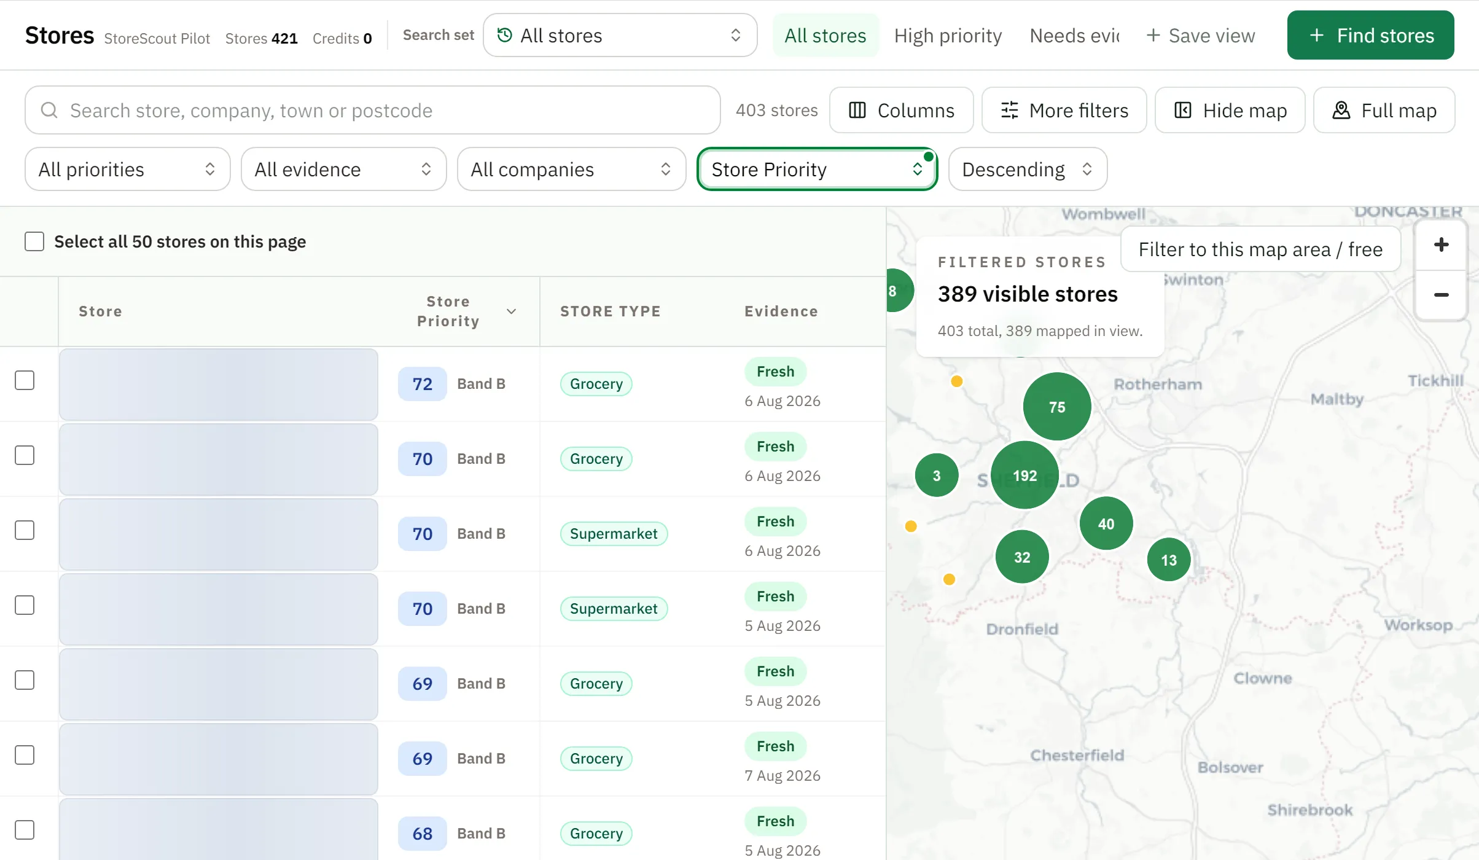Click Save view
This screenshot has width=1479, height=860.
(x=1200, y=35)
